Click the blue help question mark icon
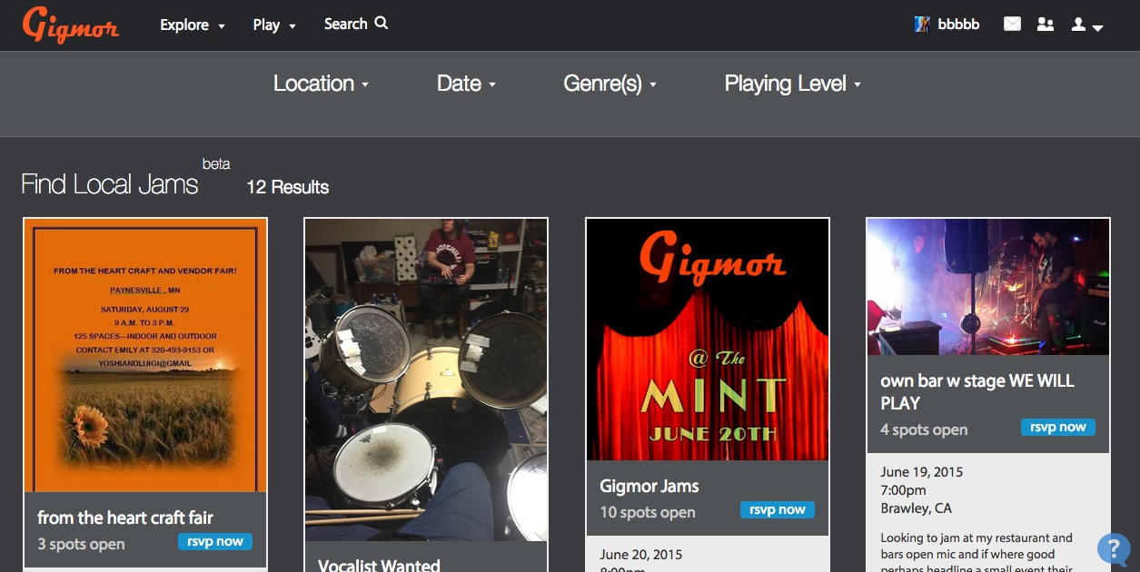Screen dimensions: 1140x572 [1114, 548]
